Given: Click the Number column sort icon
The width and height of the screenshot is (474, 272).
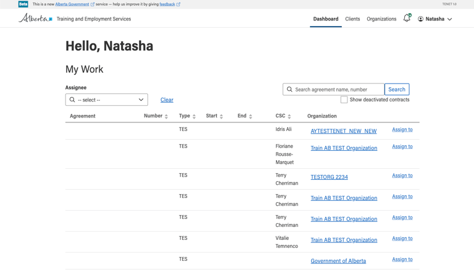Looking at the screenshot, I should (x=166, y=116).
